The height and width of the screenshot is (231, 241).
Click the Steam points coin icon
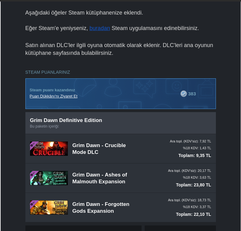coord(183,94)
